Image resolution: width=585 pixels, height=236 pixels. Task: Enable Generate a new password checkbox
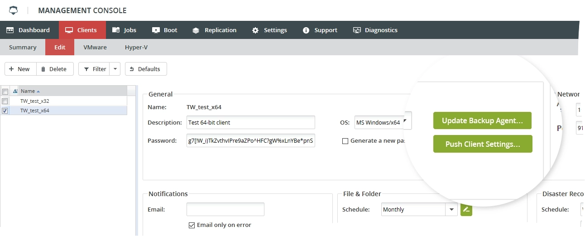click(x=345, y=141)
